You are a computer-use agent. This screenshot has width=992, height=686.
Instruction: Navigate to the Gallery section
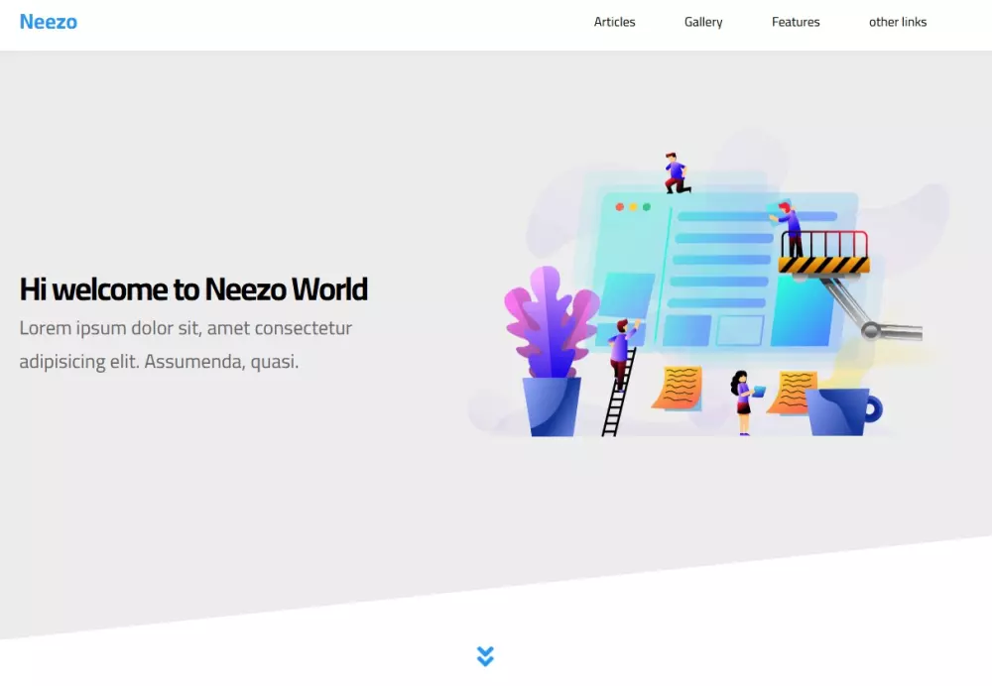tap(702, 21)
